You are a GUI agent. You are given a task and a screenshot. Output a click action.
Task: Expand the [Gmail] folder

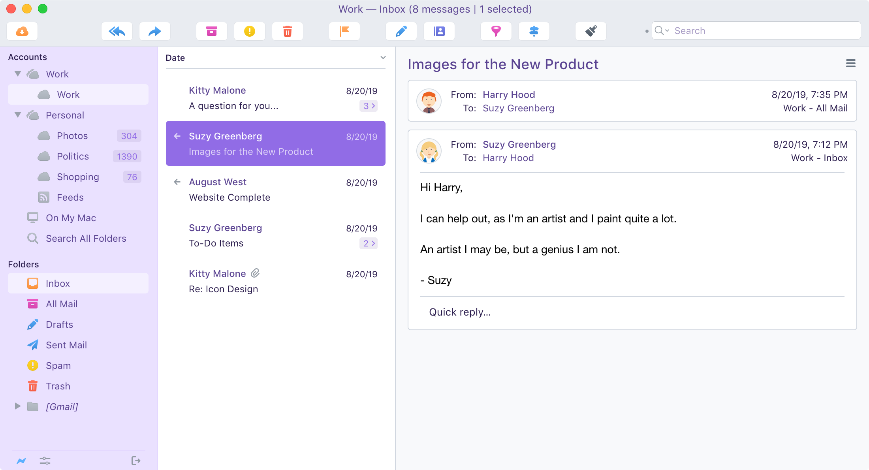17,406
